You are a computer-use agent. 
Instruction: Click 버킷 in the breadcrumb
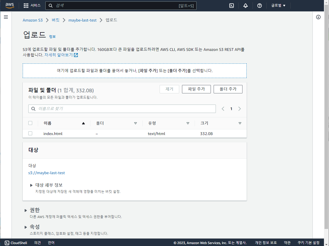(56, 20)
